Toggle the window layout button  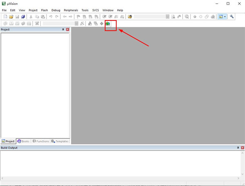point(221,17)
